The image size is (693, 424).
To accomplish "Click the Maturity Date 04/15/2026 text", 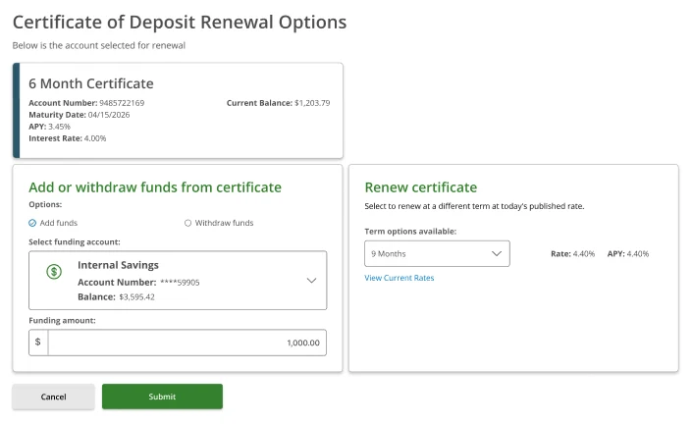I will pyautogui.click(x=80, y=115).
